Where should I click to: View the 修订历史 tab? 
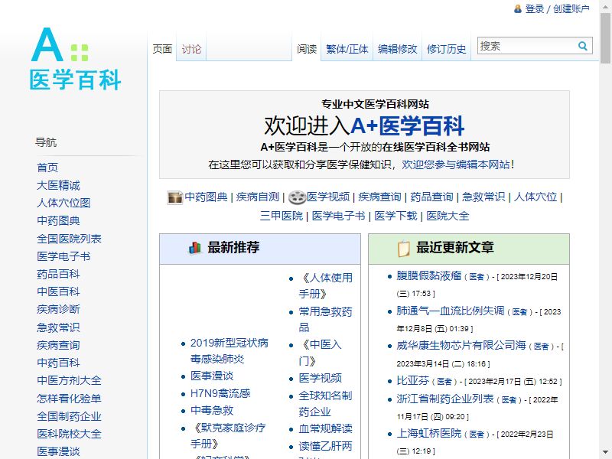(446, 49)
